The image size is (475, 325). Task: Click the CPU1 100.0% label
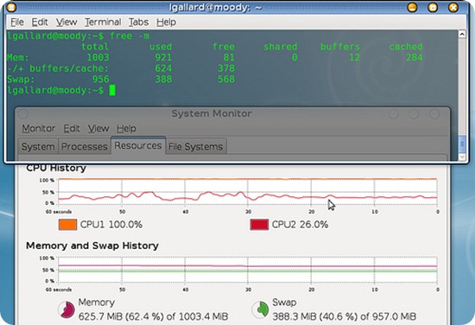coord(111,225)
